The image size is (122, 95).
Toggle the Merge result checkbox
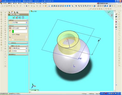pos(13,35)
